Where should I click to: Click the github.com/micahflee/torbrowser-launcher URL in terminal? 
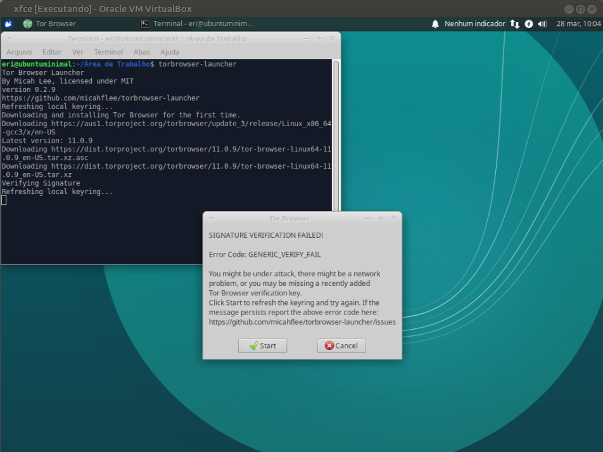(x=101, y=98)
